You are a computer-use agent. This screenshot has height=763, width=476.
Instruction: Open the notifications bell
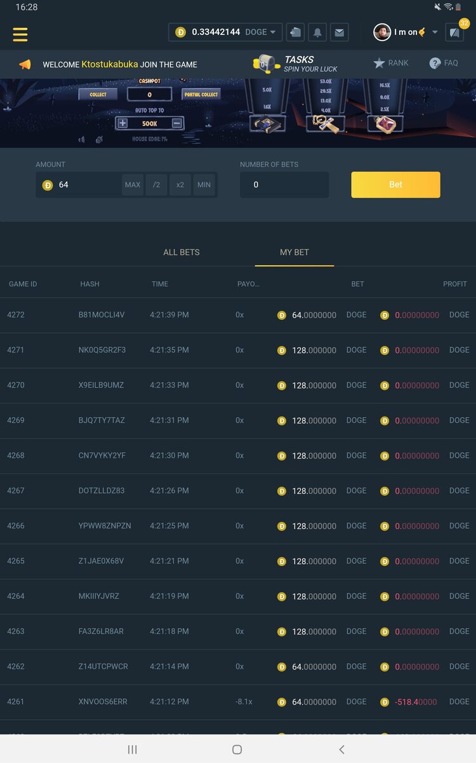pyautogui.click(x=317, y=32)
